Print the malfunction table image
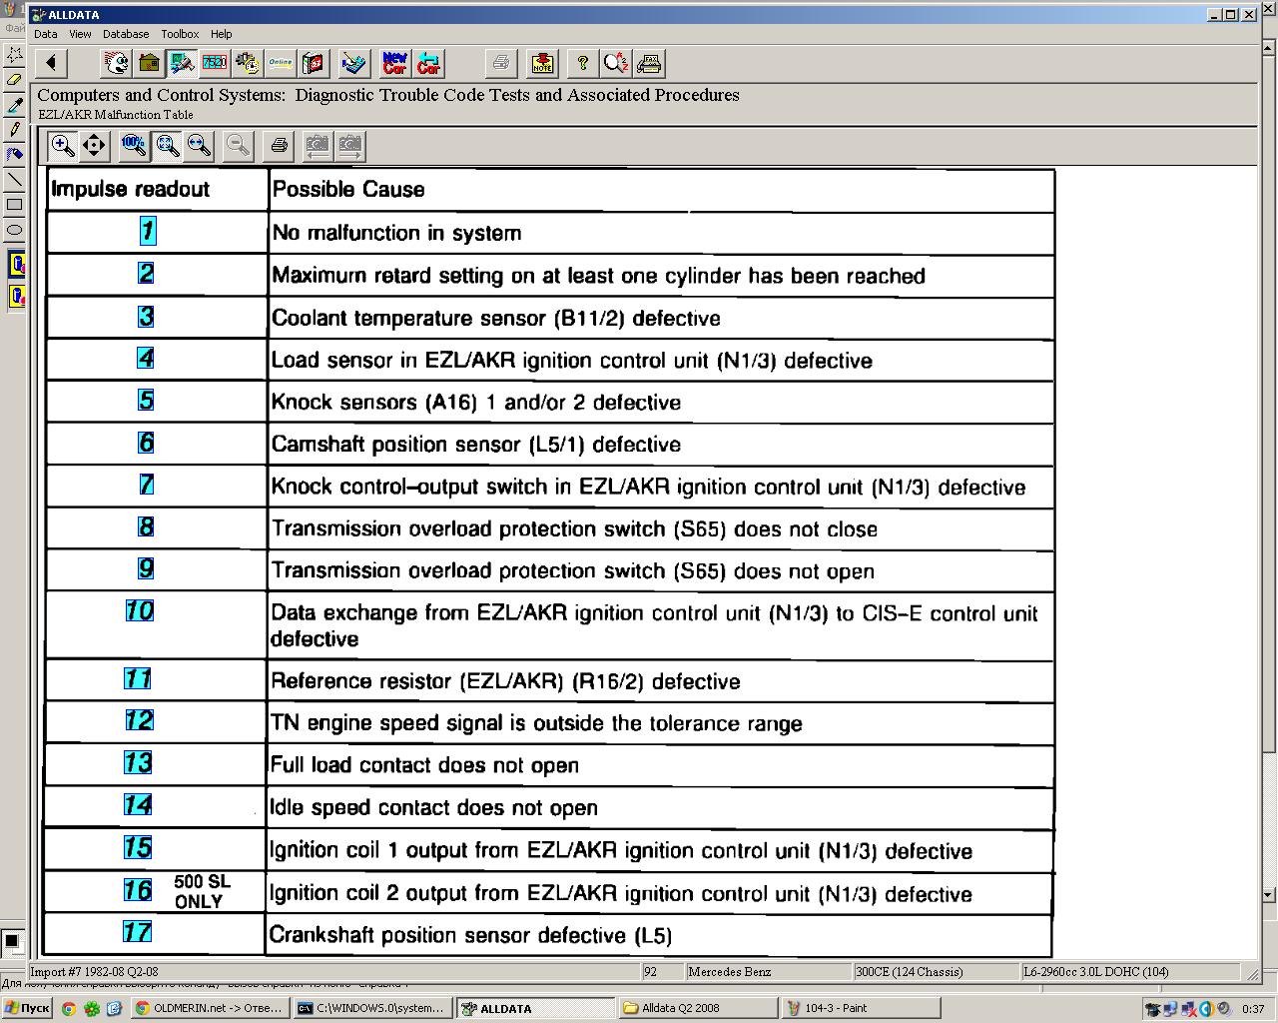This screenshot has height=1023, width=1278. coord(279,146)
